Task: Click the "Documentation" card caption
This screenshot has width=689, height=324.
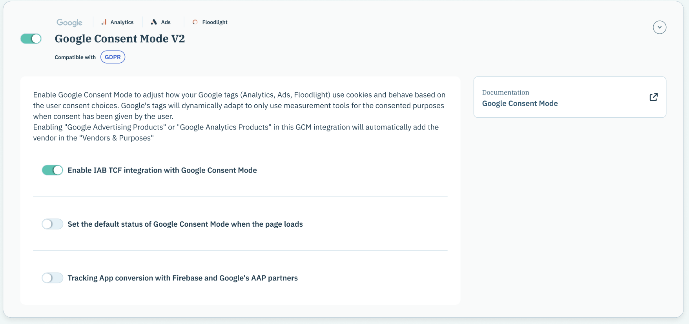Action: 505,93
